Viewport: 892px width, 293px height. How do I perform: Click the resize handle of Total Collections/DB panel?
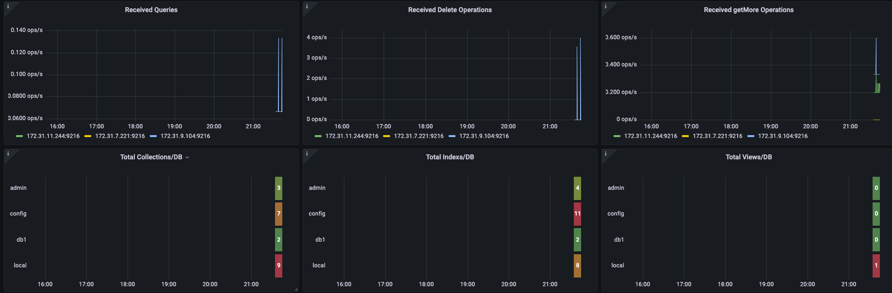(x=296, y=290)
